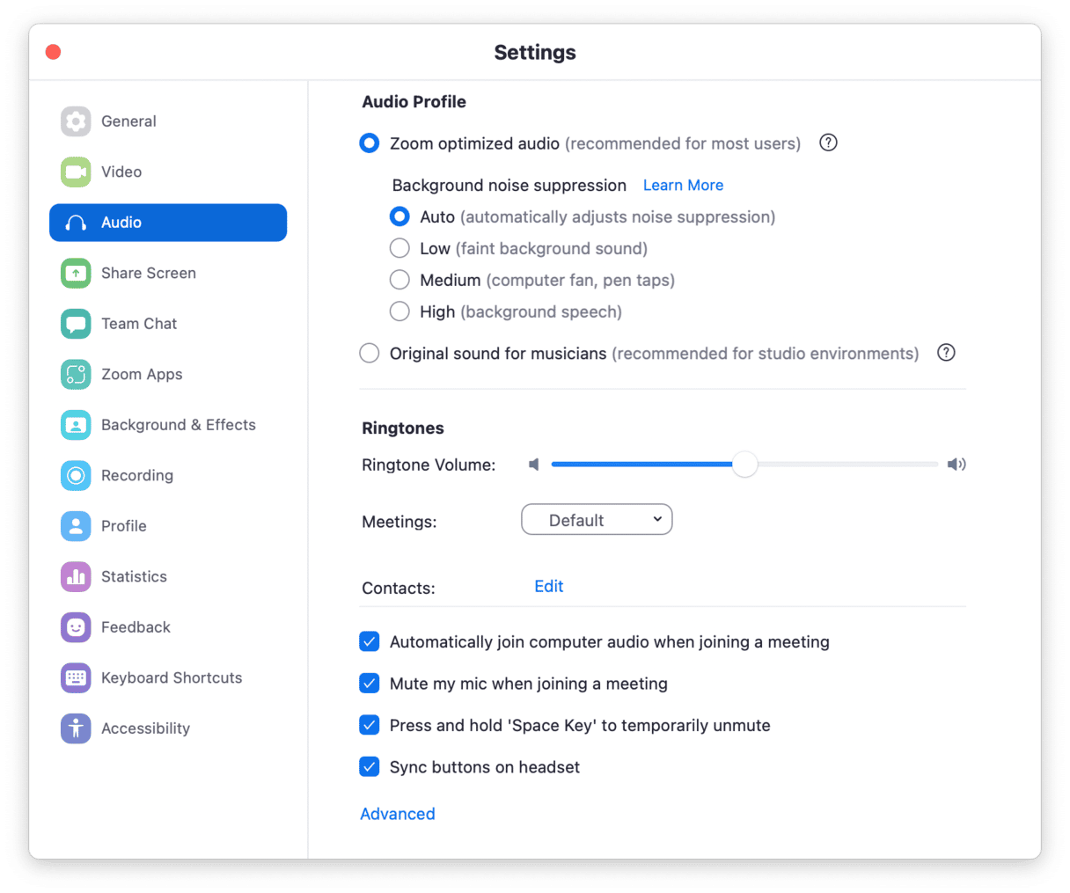Select Original sound for musicians radio

(x=370, y=353)
